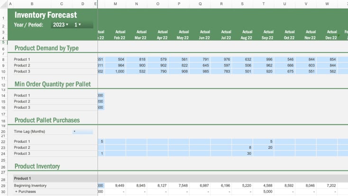Click the 1,000 value for Product 3
Screen dimensions: 348x196
(x=115, y=71)
